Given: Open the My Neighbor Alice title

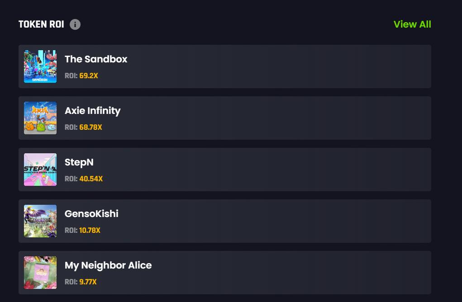Looking at the screenshot, I should (108, 265).
